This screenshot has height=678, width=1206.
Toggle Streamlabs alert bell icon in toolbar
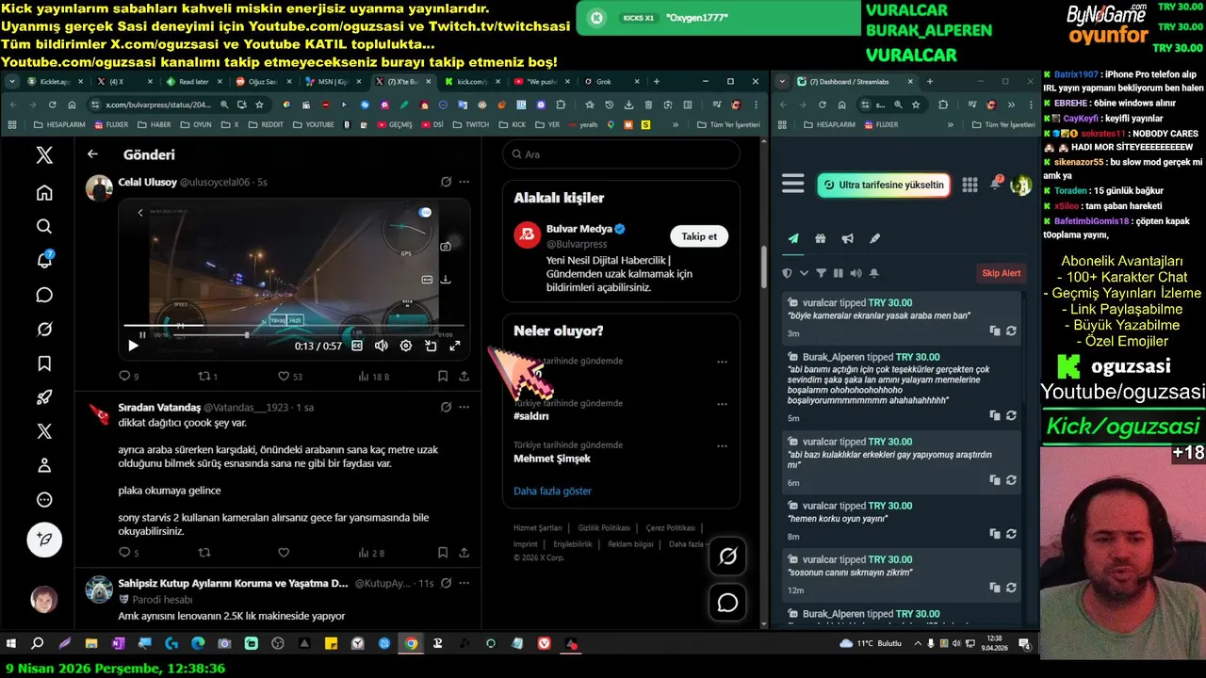(x=874, y=273)
